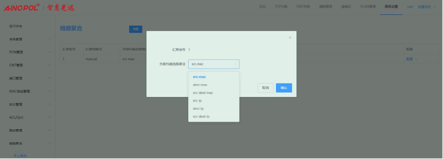The width and height of the screenshot is (443, 159).
Task: Choose src-dest-mac load balancing option
Action: pos(203,93)
